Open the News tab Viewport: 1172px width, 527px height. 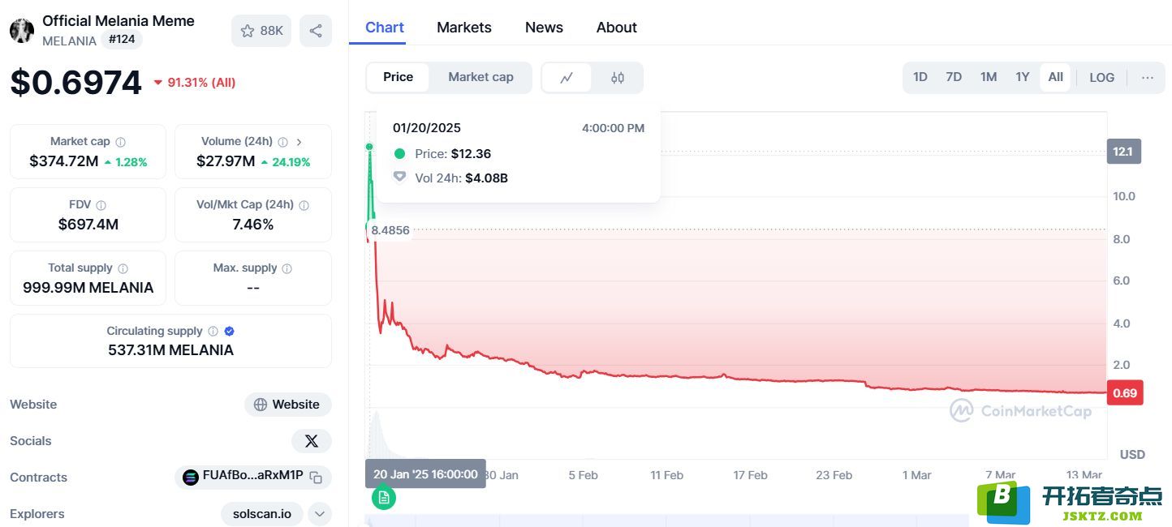pyautogui.click(x=544, y=28)
